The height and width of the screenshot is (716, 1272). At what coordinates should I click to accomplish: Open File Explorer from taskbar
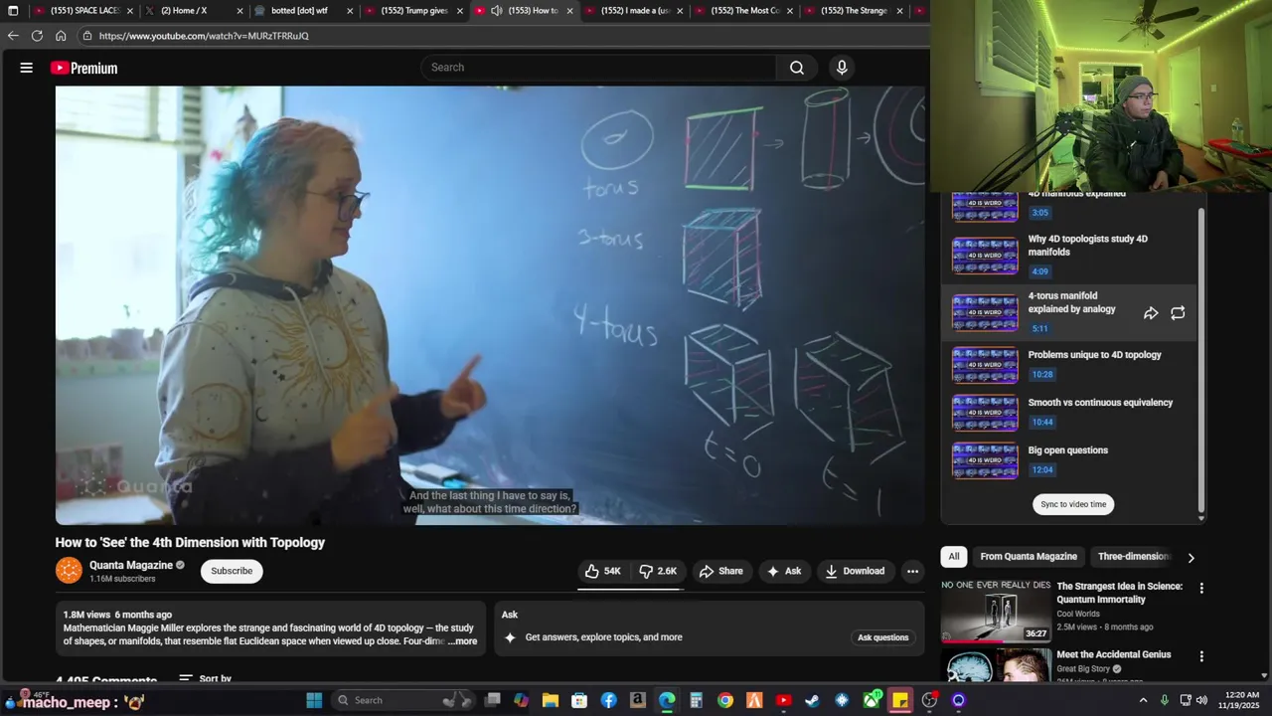[551, 700]
